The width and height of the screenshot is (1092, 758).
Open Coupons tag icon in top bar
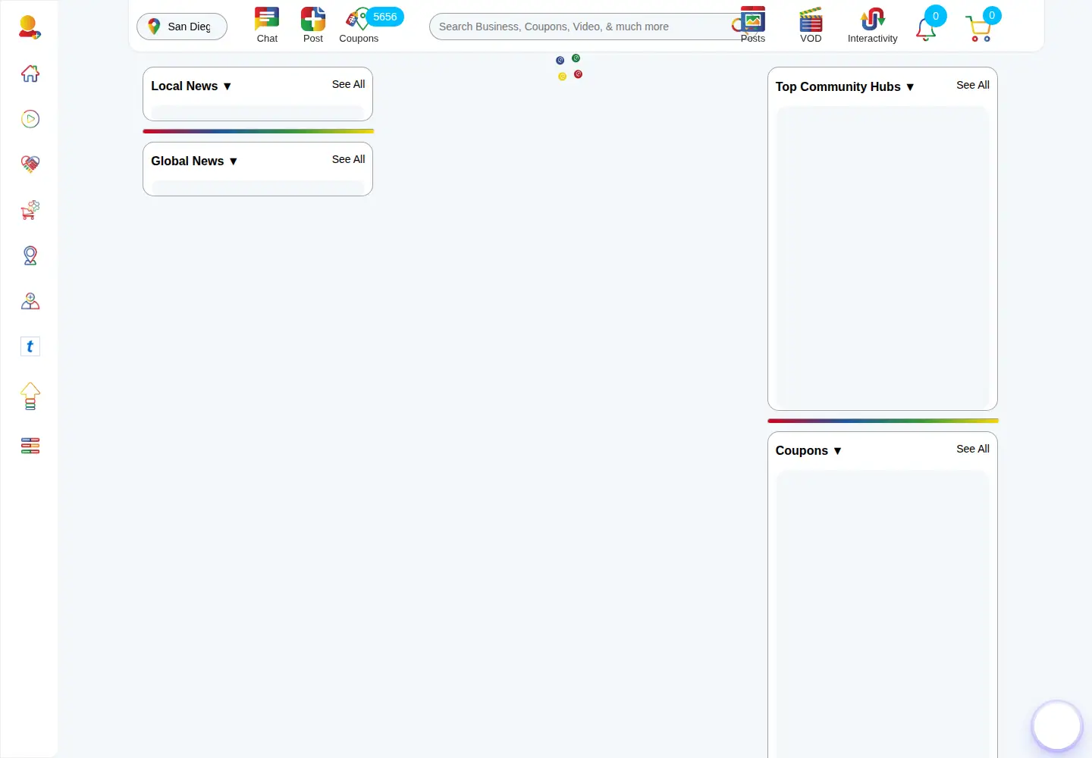pyautogui.click(x=358, y=25)
